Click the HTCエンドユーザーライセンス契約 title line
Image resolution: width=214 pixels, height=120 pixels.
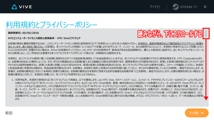(44, 38)
